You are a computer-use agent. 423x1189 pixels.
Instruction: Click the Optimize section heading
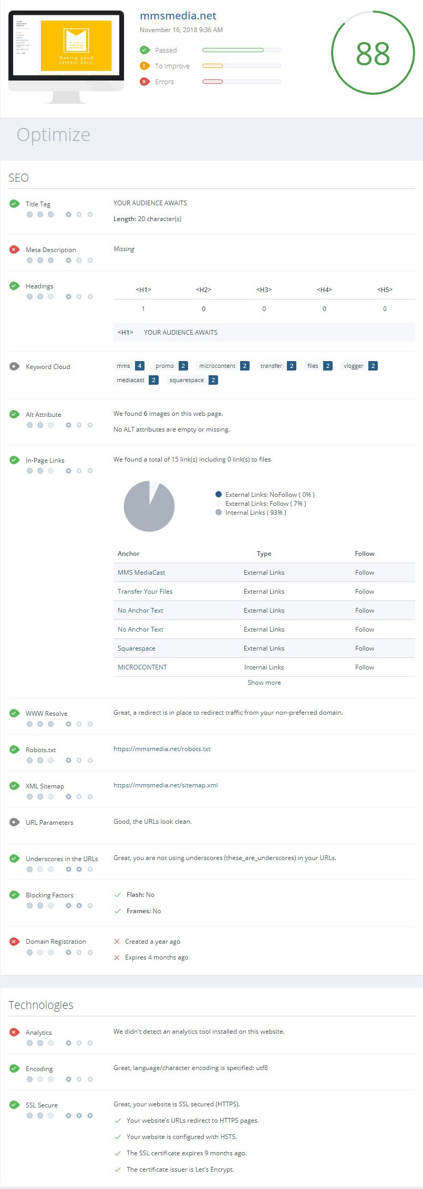point(54,135)
